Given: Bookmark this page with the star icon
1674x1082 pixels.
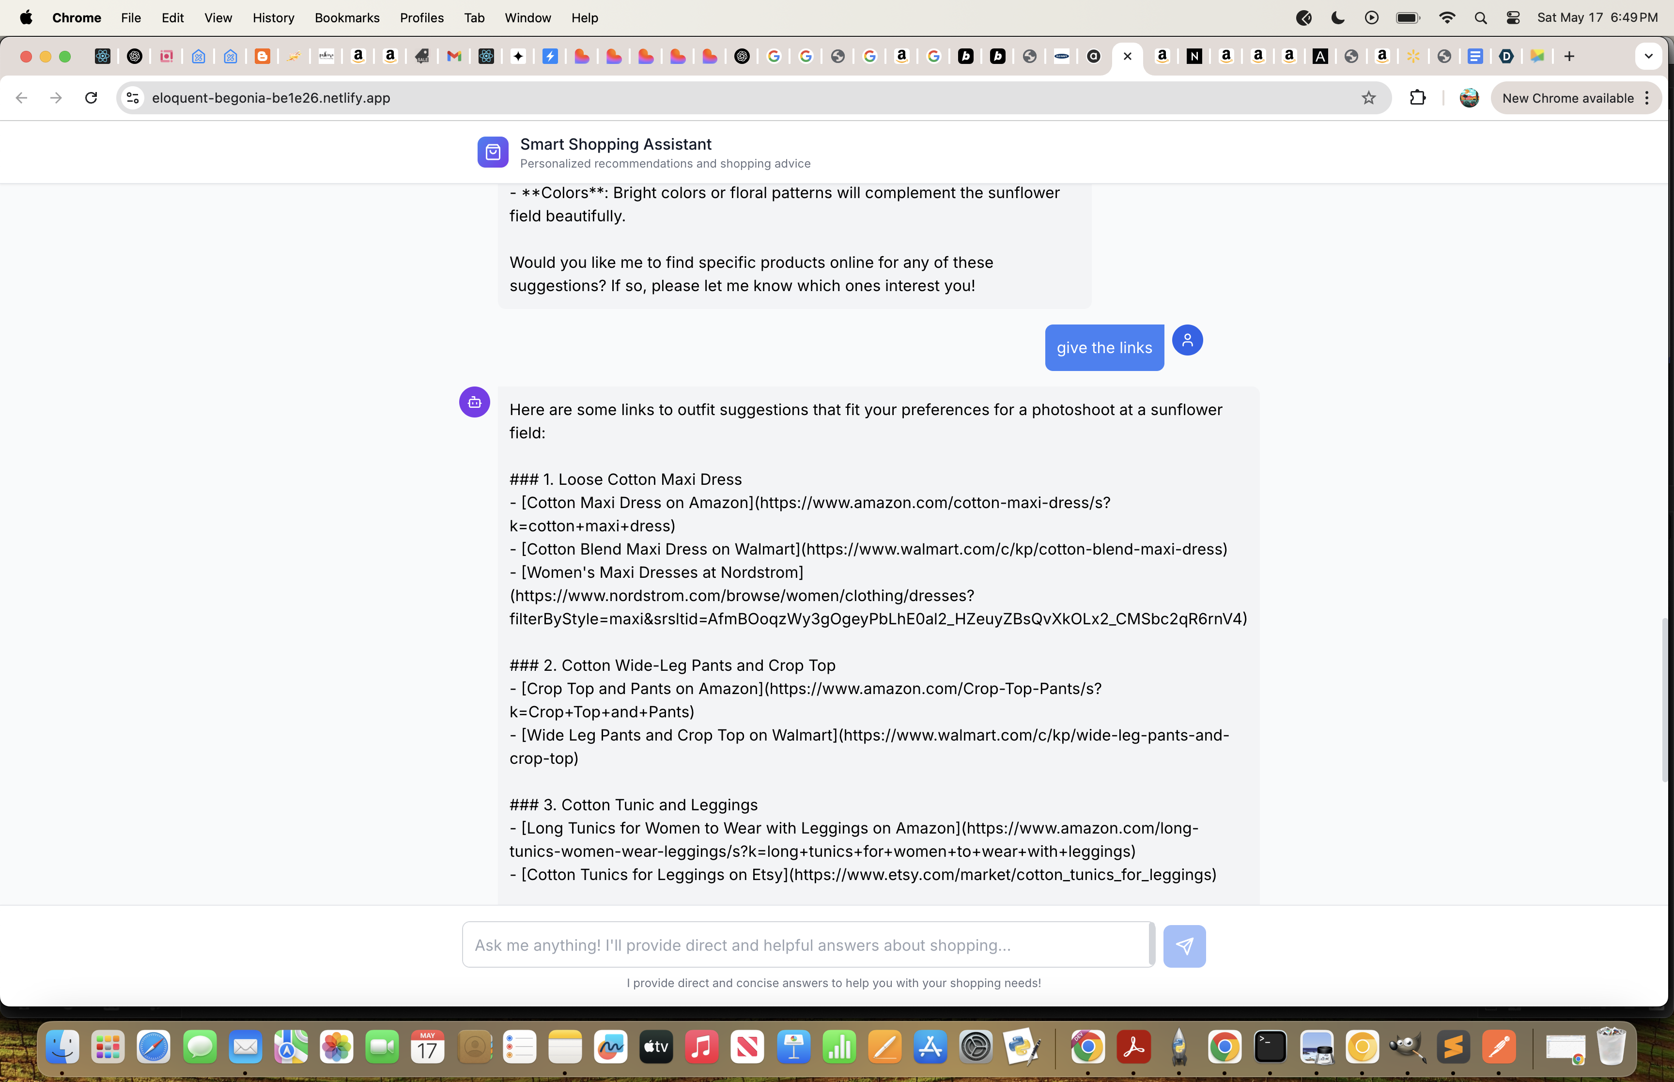Looking at the screenshot, I should point(1368,98).
